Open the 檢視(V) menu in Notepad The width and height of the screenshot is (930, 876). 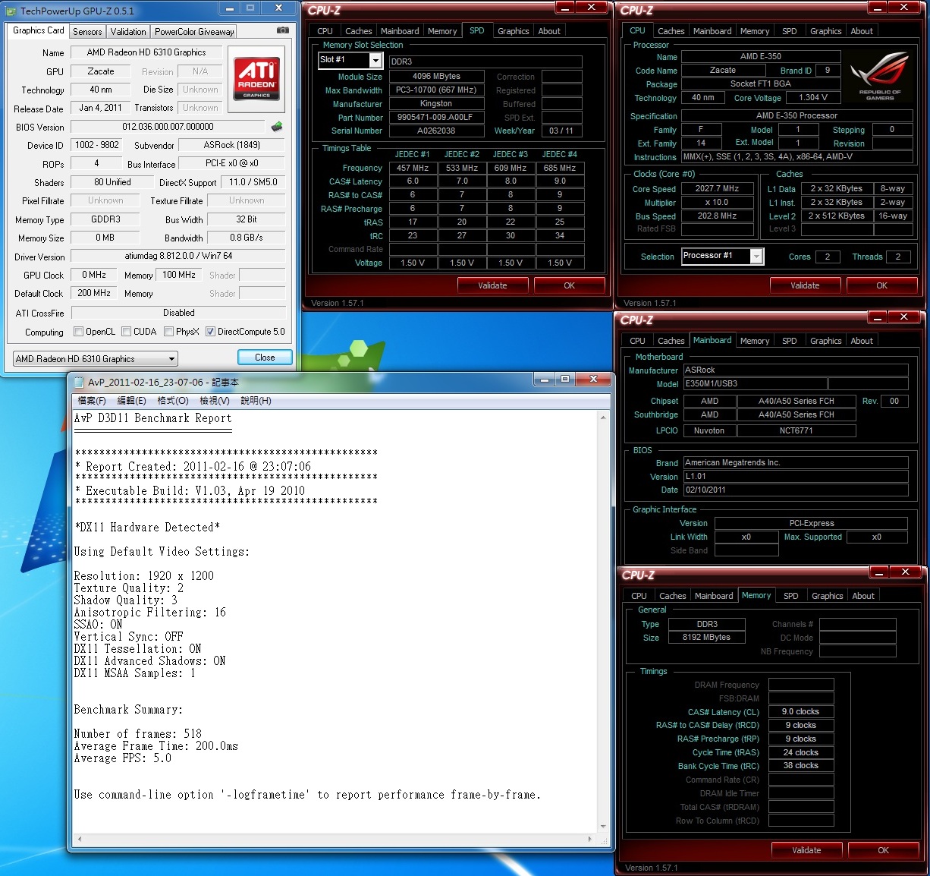point(214,400)
